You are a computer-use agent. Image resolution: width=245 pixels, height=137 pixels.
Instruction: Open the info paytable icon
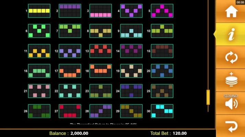231,34
